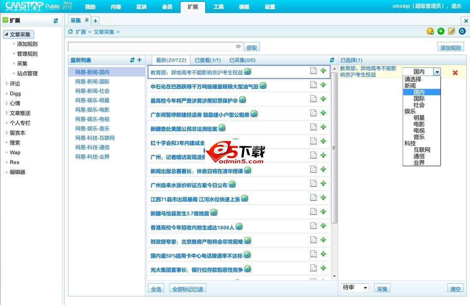Add 国内逾50%信用卡 article with plus
The width and height of the screenshot is (470, 305).
323,253
